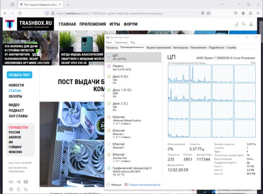263x194 pixels.
Task: Switch to the Пользователи tab
Action: point(198,48)
